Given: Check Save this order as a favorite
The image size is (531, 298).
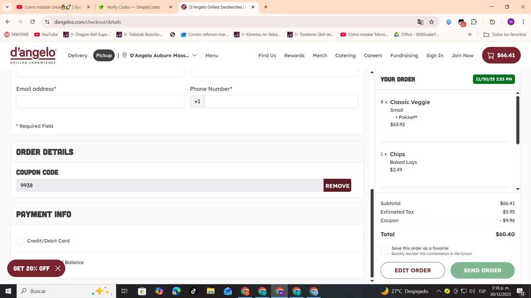Looking at the screenshot, I should pyautogui.click(x=385, y=251).
